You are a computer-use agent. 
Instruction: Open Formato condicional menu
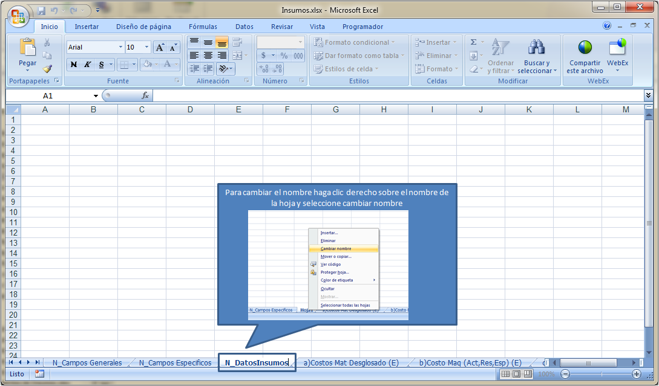(354, 42)
